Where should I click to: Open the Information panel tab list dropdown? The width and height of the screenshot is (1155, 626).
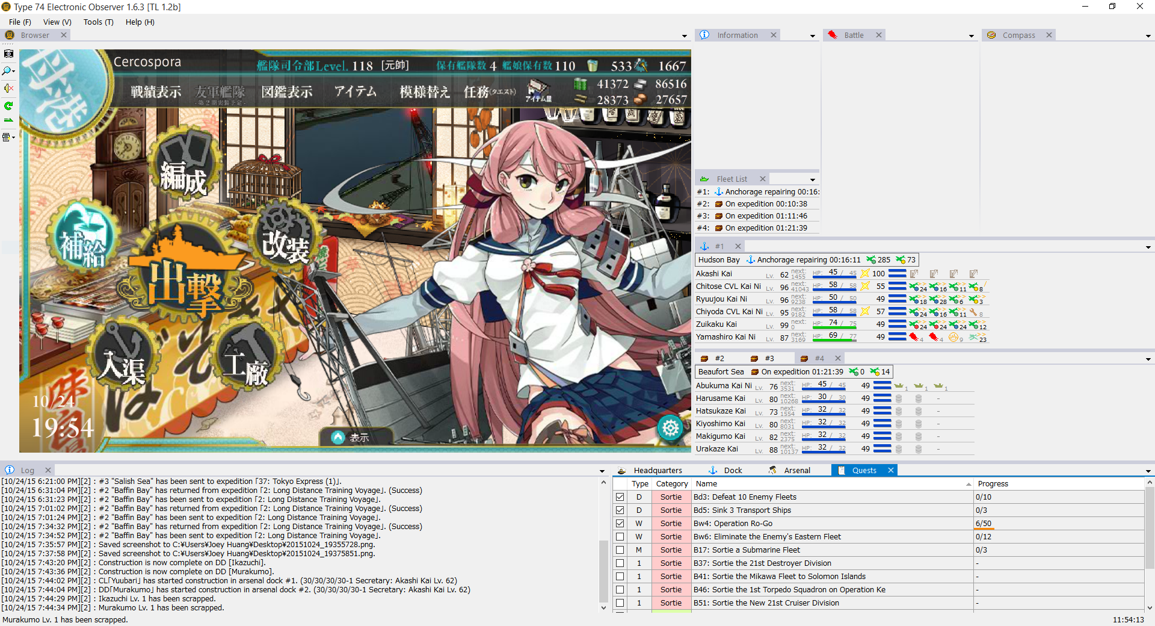(813, 36)
